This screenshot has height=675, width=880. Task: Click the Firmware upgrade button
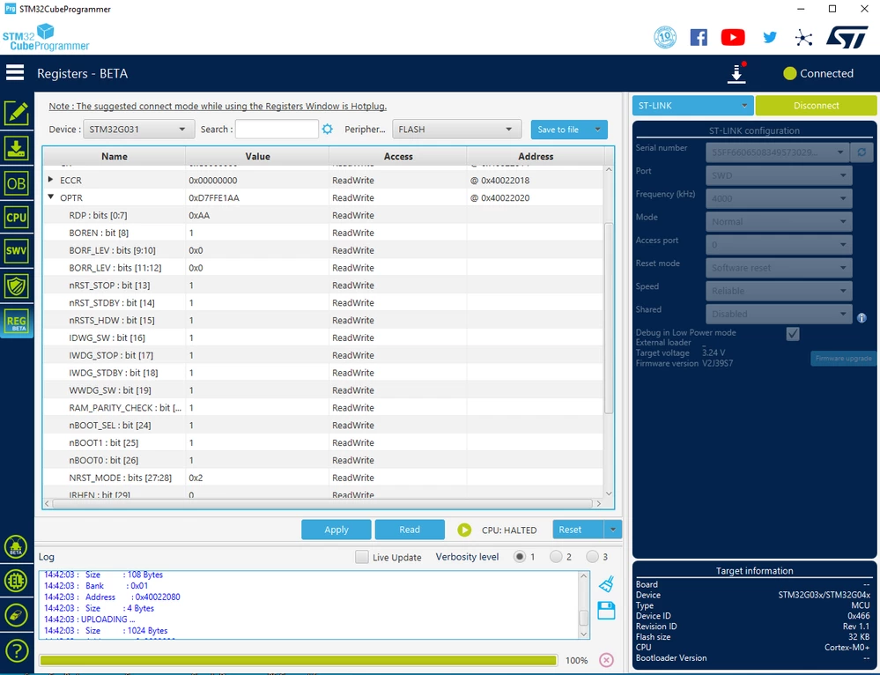pos(844,359)
